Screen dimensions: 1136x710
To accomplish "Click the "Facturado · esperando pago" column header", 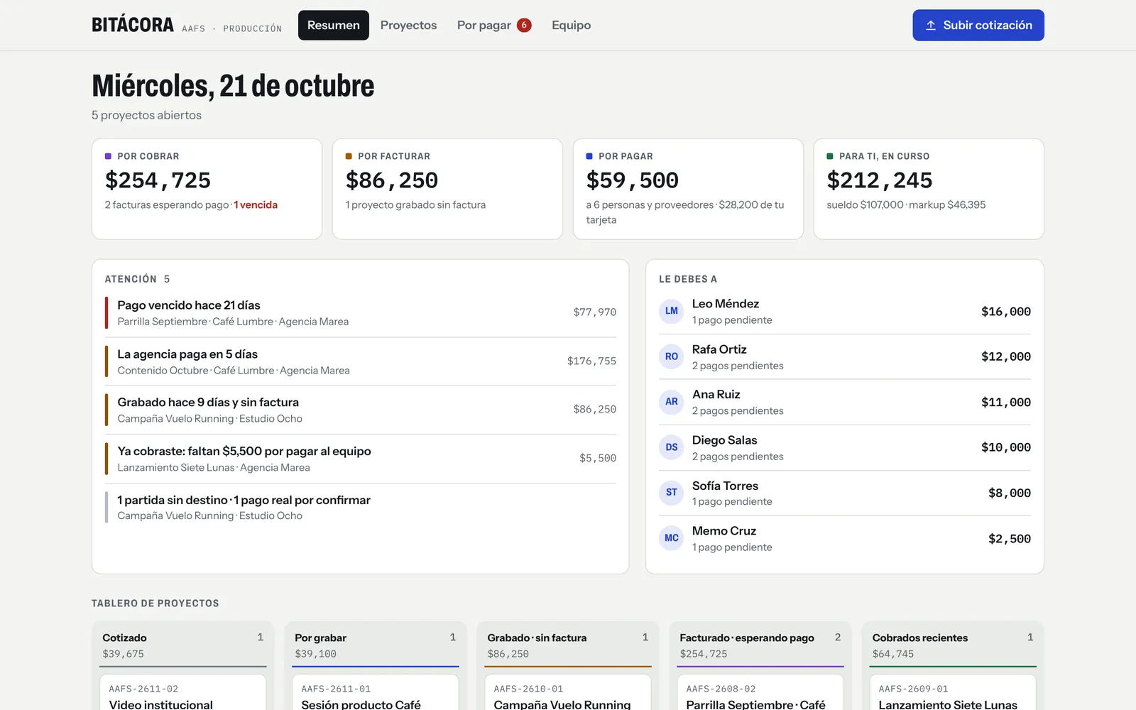I will pyautogui.click(x=760, y=645).
